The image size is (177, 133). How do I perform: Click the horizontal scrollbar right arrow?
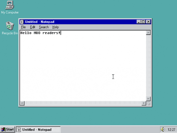144,103
